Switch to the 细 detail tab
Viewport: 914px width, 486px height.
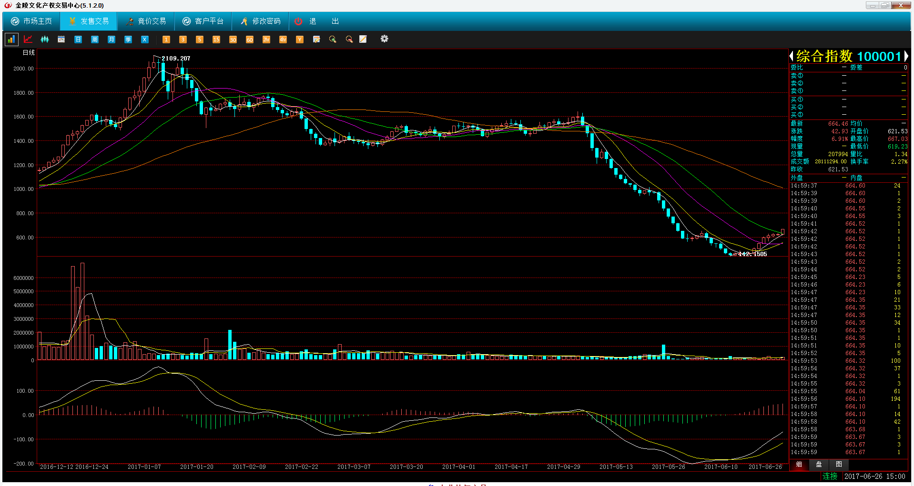pyautogui.click(x=799, y=464)
